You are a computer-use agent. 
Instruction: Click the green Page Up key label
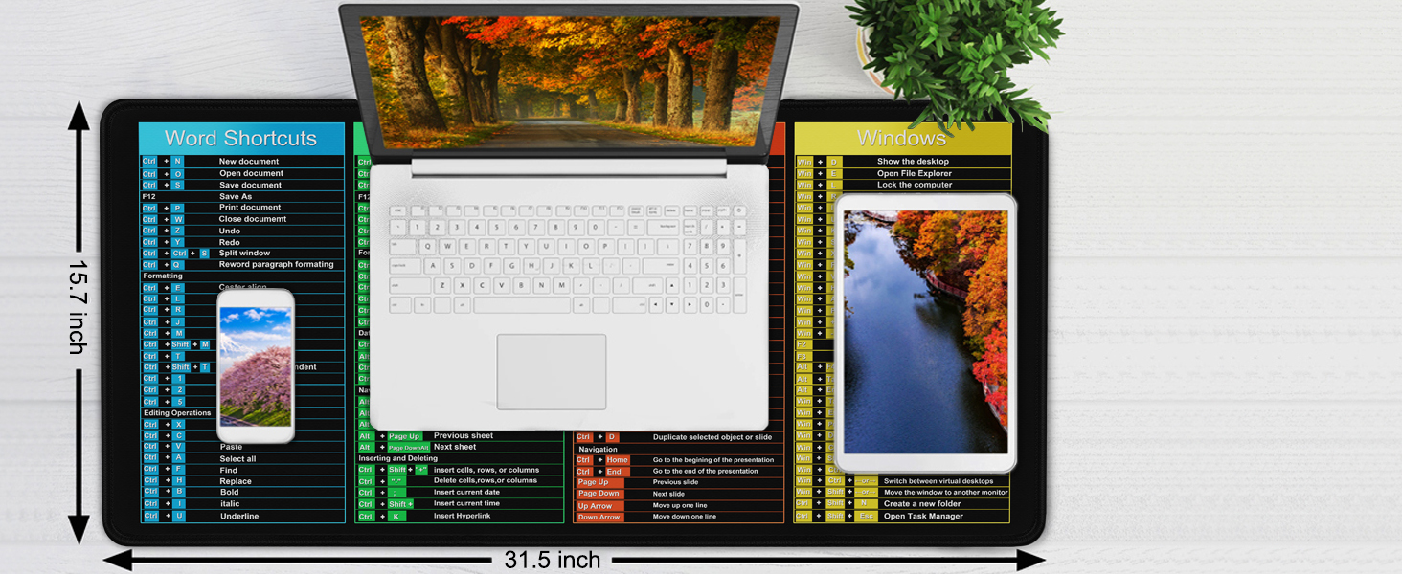403,436
